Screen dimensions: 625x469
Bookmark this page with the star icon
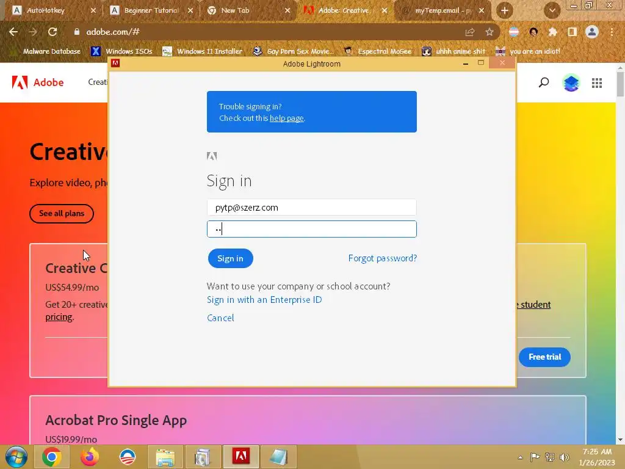[x=490, y=32]
